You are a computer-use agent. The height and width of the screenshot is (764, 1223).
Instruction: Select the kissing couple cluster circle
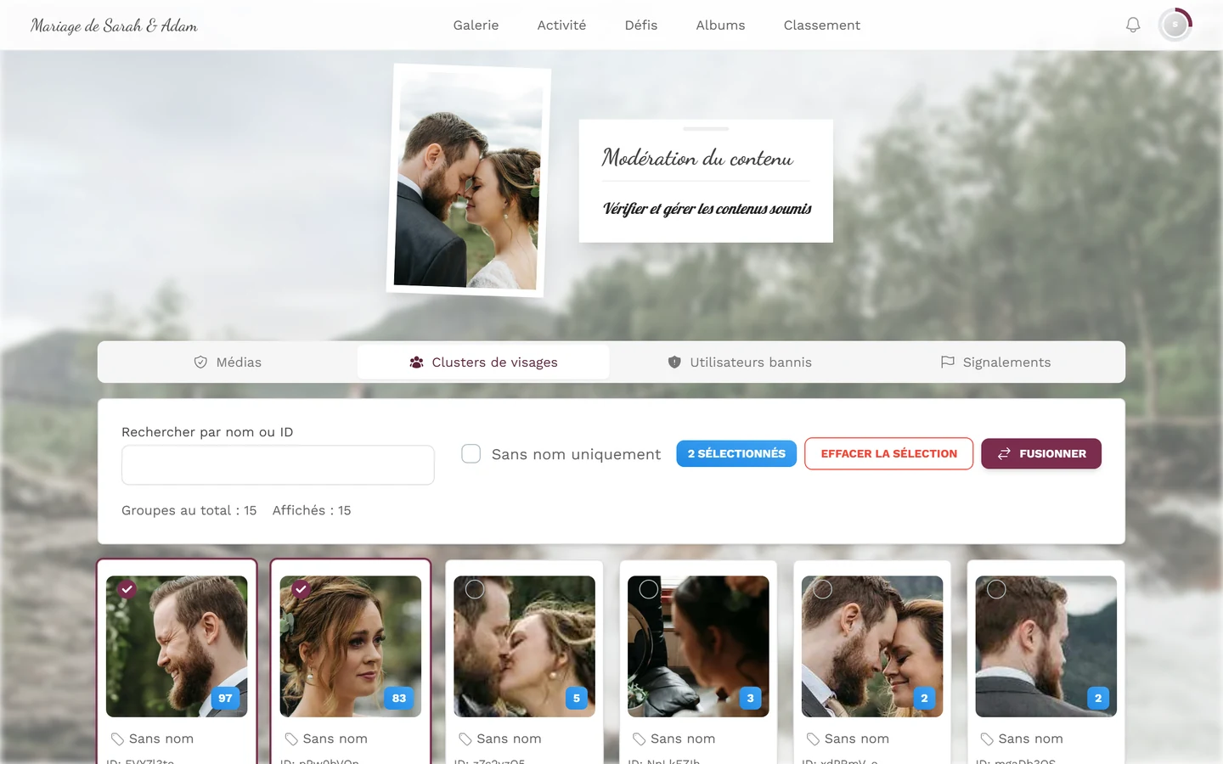(x=475, y=589)
